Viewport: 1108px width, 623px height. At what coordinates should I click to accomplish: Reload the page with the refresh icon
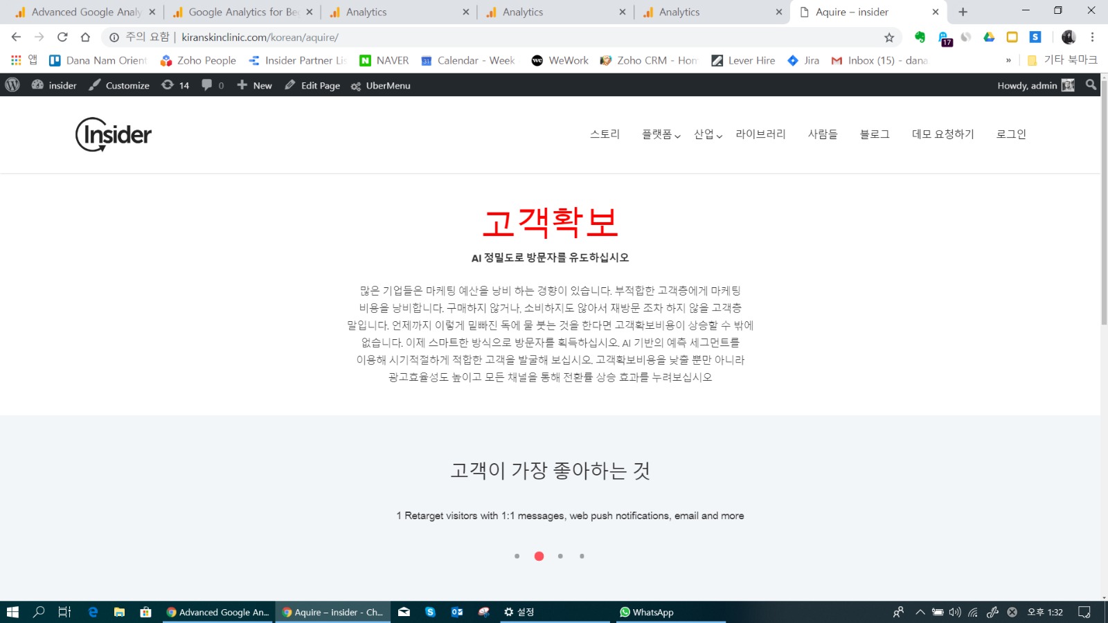point(62,37)
